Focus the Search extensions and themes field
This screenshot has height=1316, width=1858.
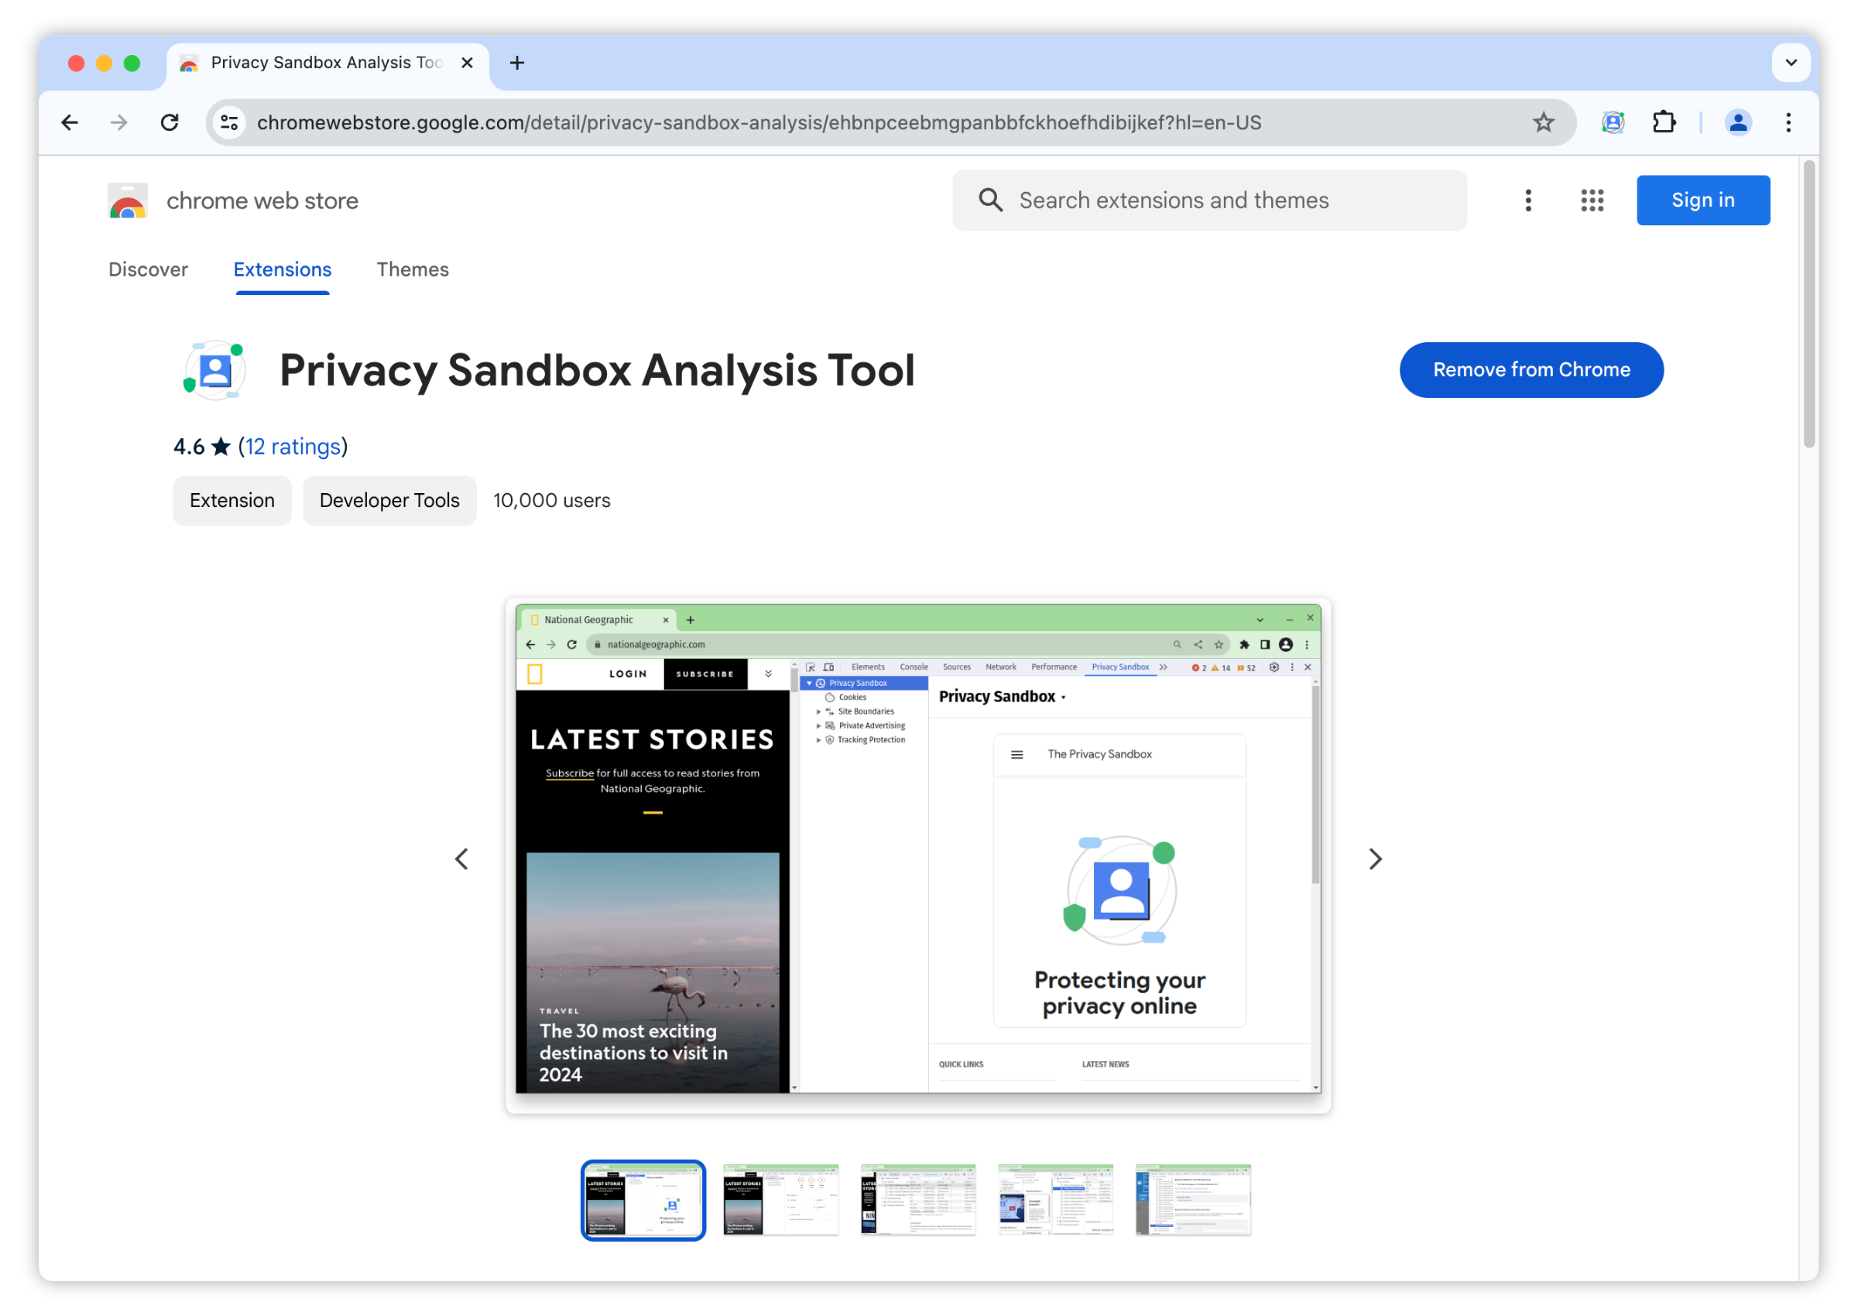click(1209, 200)
